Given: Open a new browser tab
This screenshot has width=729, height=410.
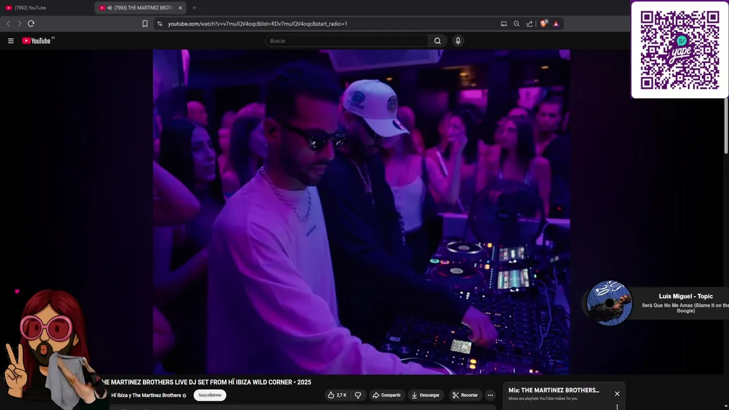Looking at the screenshot, I should tap(194, 7).
